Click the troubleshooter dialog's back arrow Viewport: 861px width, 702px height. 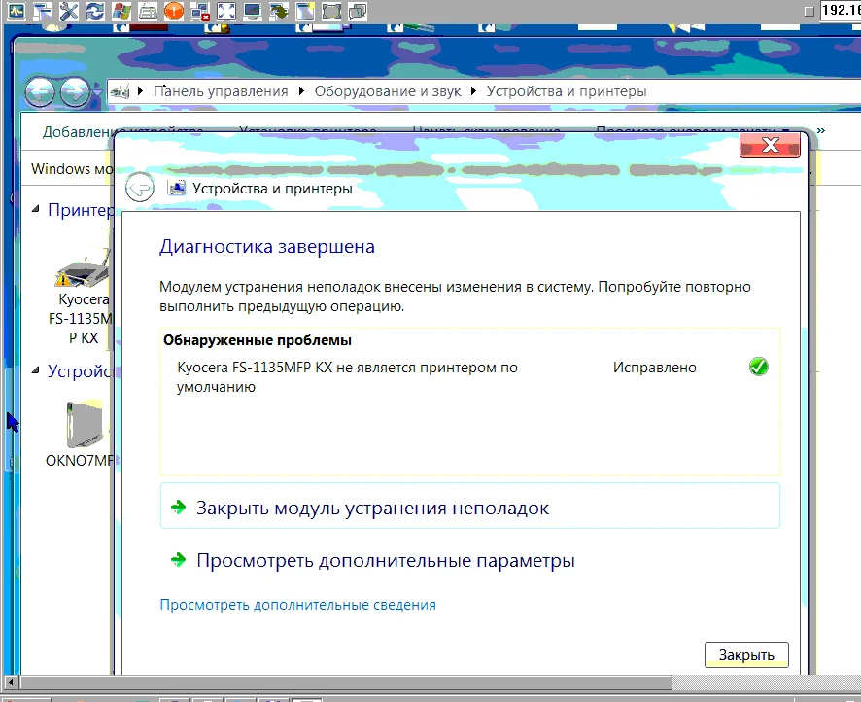pyautogui.click(x=140, y=188)
